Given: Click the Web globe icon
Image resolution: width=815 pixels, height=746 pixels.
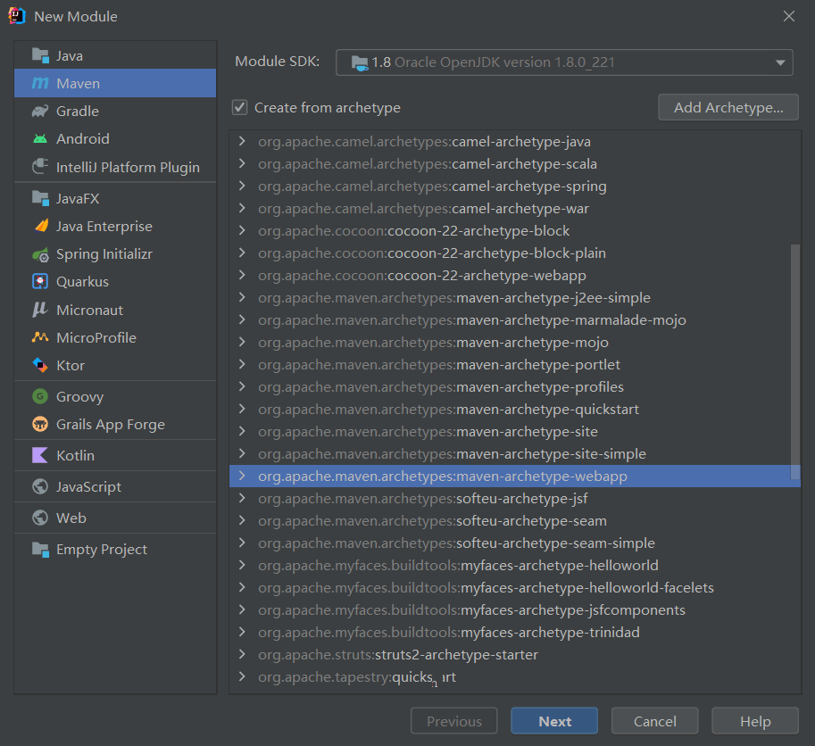Looking at the screenshot, I should pos(40,518).
